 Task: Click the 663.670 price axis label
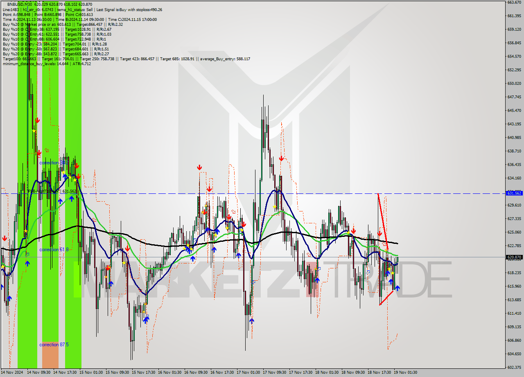click(514, 2)
